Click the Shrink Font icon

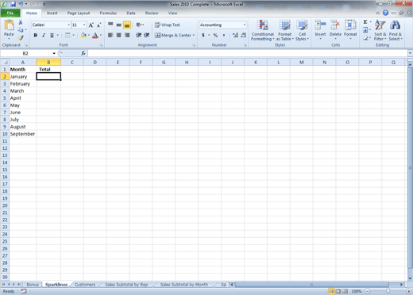(98, 25)
